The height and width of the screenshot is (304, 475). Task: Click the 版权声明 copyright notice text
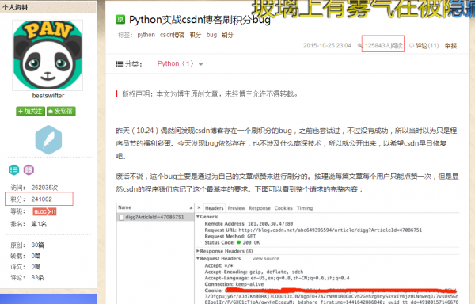pyautogui.click(x=210, y=94)
